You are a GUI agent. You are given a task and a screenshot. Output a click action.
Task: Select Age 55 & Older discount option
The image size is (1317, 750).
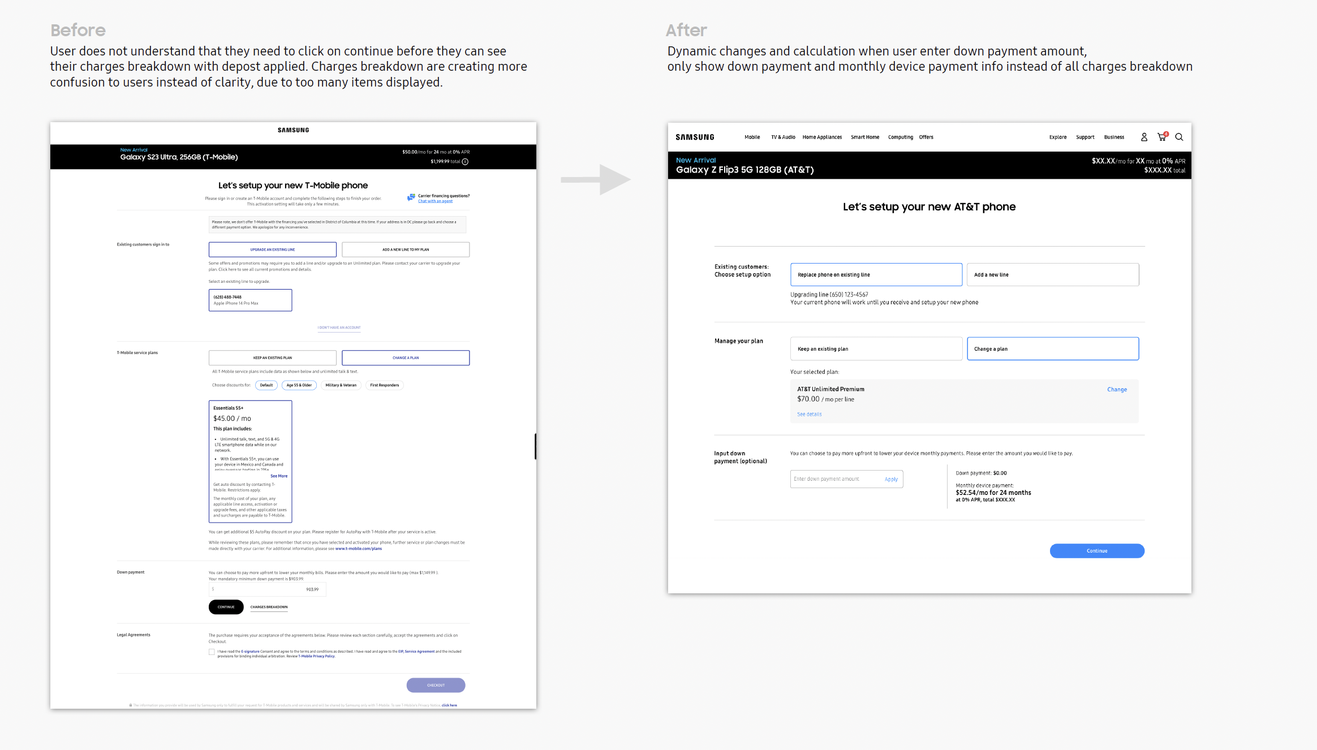299,385
